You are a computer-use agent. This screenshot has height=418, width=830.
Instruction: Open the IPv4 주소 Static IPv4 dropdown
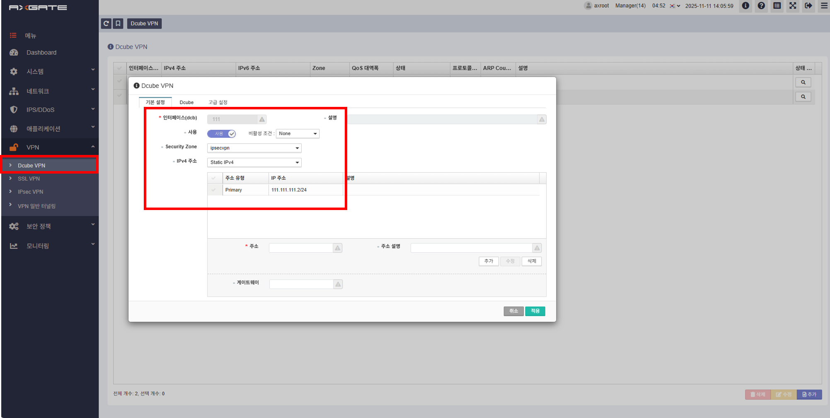tap(254, 162)
